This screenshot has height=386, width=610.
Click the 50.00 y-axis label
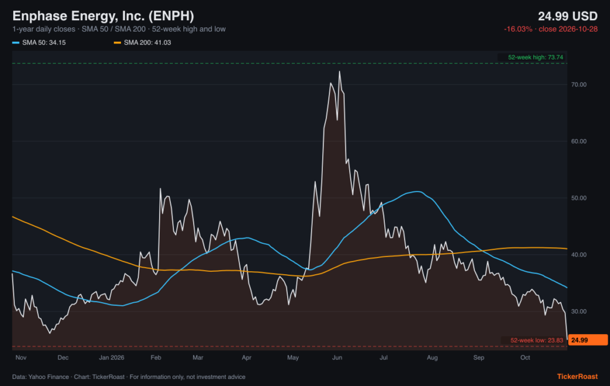(x=578, y=198)
